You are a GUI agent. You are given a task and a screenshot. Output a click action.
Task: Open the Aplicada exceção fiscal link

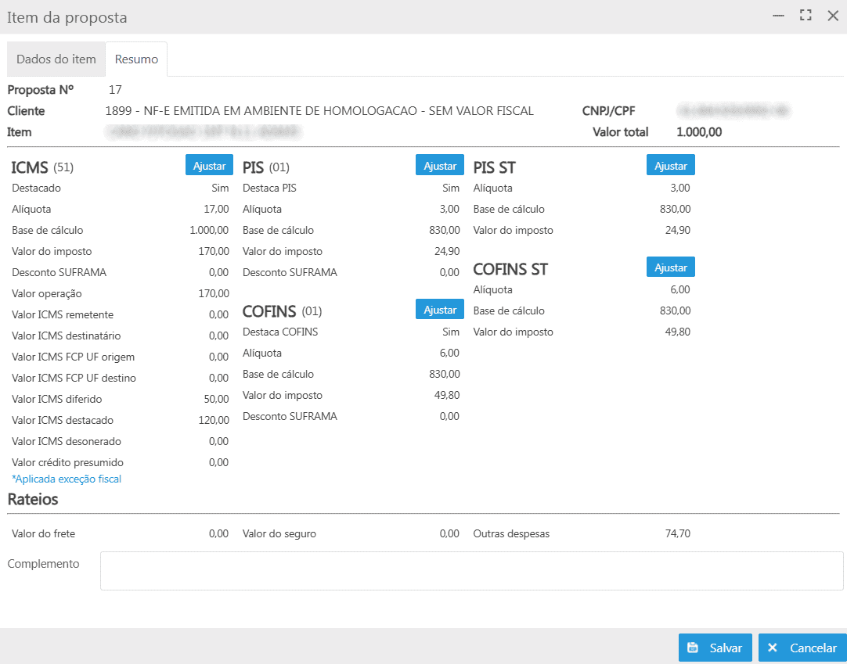67,479
